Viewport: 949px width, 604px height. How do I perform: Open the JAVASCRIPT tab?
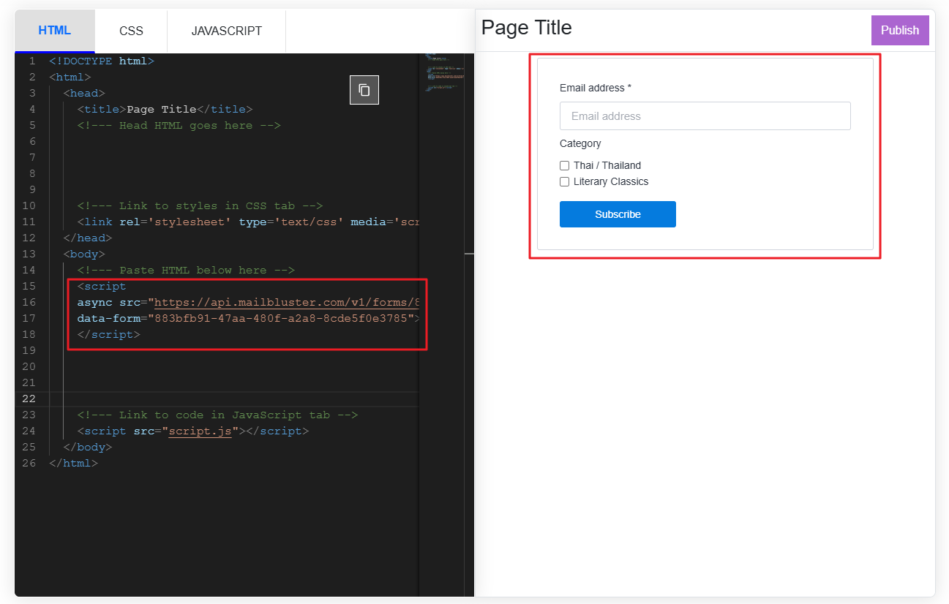pyautogui.click(x=227, y=31)
